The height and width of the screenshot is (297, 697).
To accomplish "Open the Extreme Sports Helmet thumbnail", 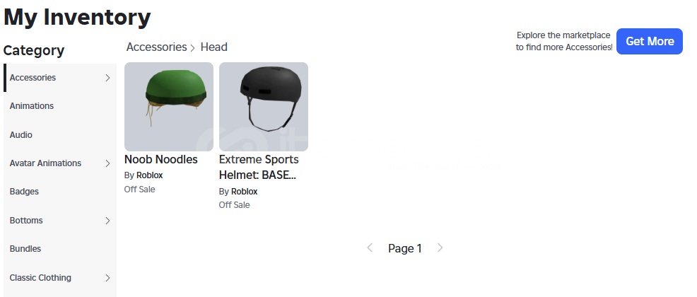I will point(264,107).
